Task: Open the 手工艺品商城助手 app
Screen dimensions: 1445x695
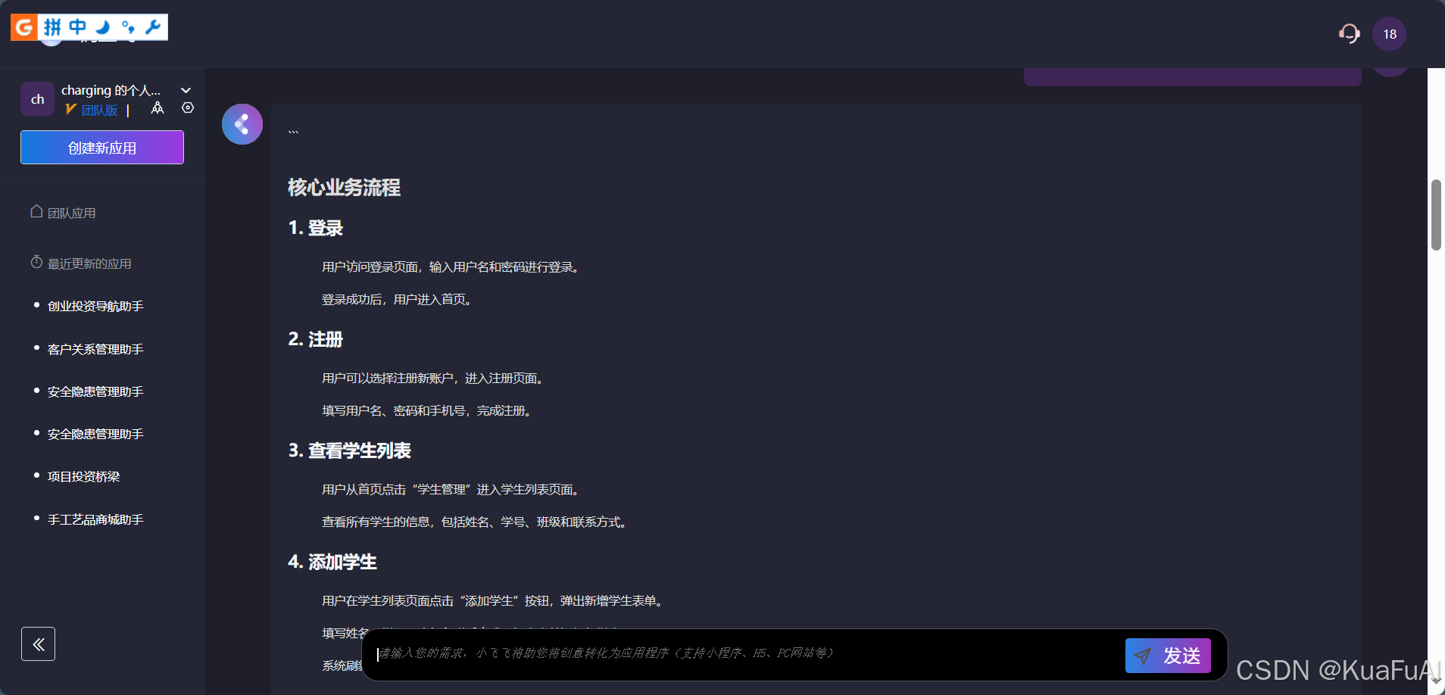Action: (95, 520)
